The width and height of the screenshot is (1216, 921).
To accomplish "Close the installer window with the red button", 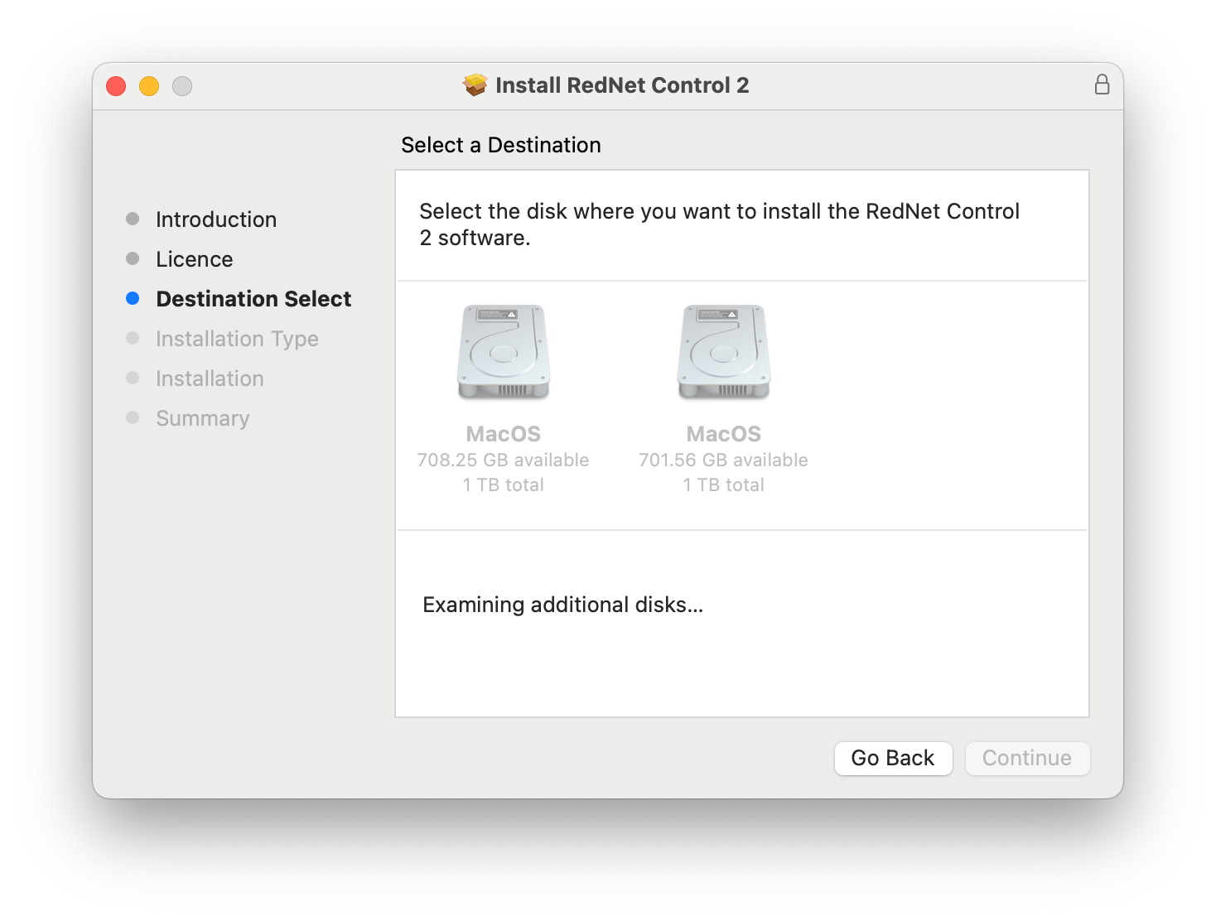I will 116,86.
